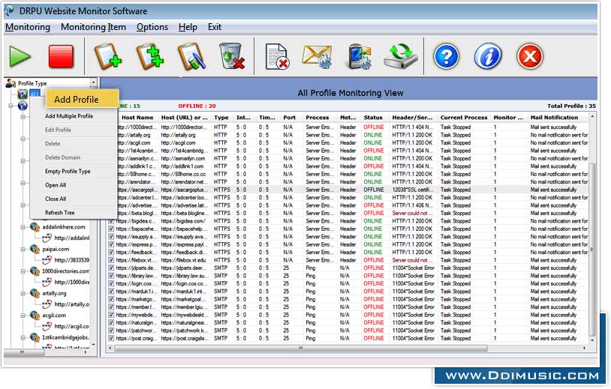Viewport: 611px width, 389px height.
Task: Collapse the paipai.com tree node
Action: 23,250
